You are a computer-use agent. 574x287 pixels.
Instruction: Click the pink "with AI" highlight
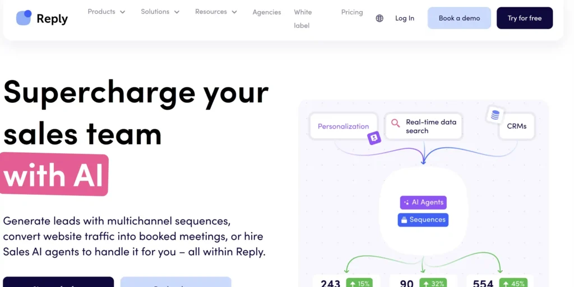pos(54,174)
